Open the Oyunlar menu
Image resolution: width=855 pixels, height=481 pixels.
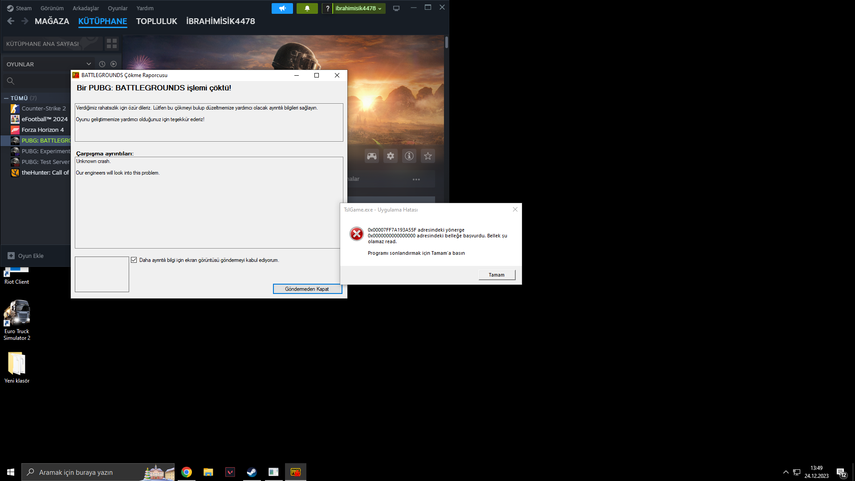[x=118, y=8]
